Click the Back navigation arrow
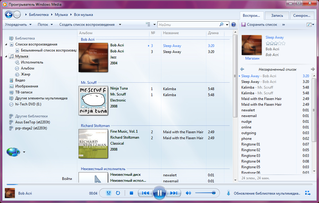Viewport: 319px width, 203px height. 9,14
